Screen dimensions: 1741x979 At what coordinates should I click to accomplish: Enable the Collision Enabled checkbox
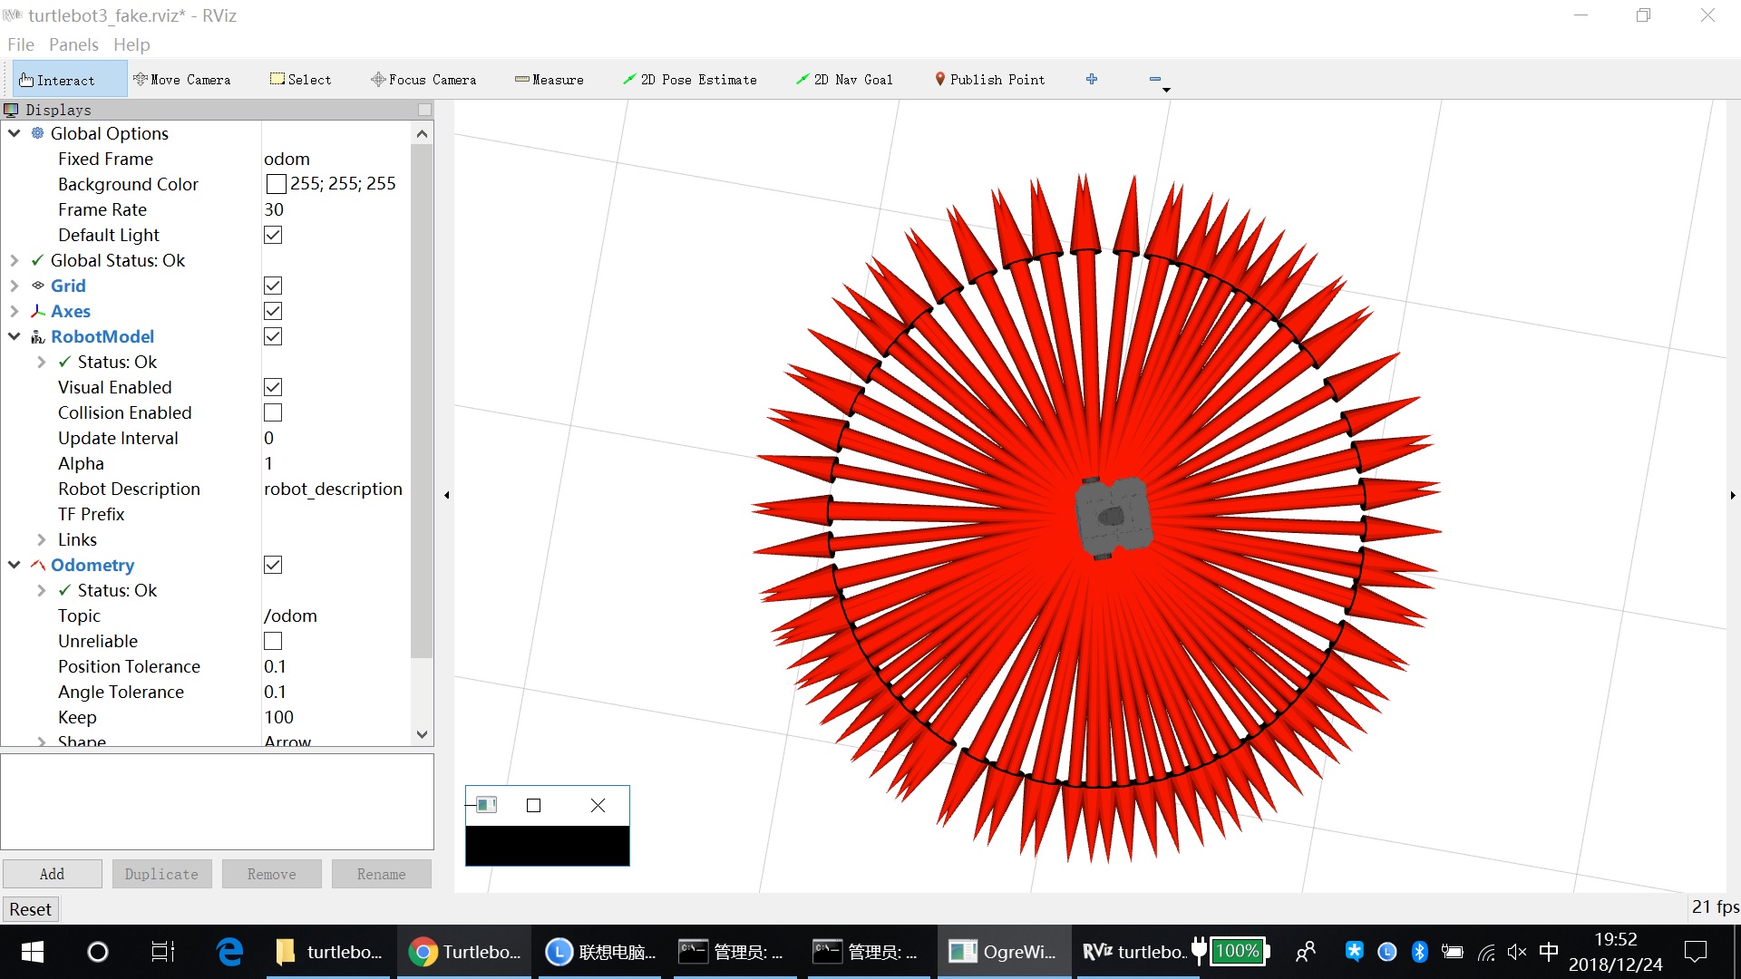click(273, 412)
